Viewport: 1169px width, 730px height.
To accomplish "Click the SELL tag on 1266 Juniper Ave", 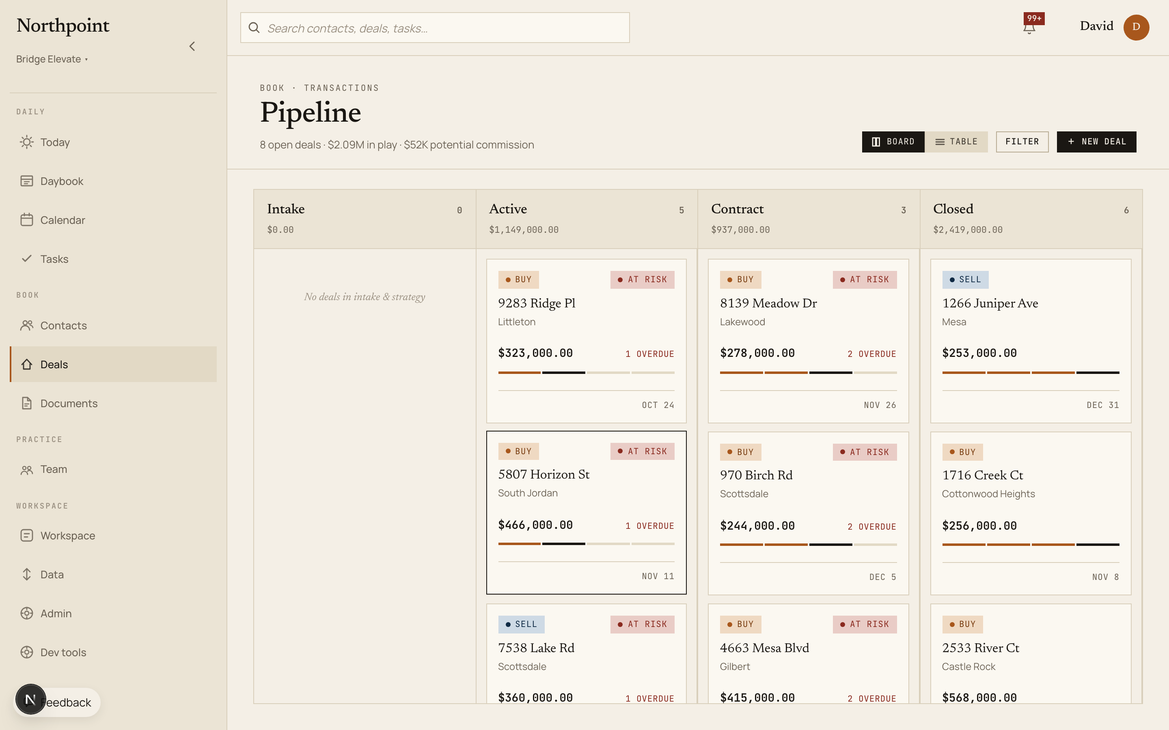I will [x=965, y=279].
